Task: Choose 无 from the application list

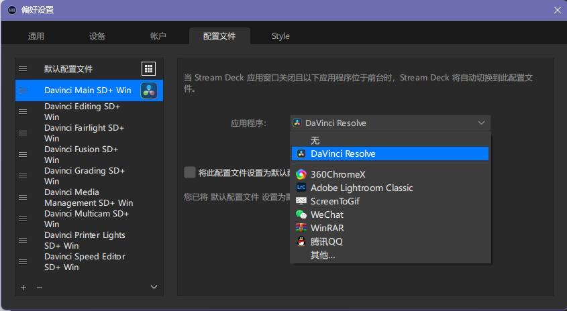Action: click(315, 141)
